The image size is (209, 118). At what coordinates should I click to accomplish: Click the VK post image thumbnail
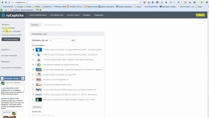click(x=9, y=114)
